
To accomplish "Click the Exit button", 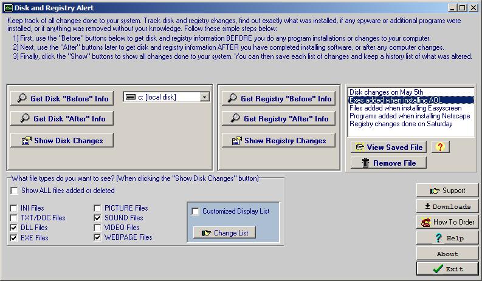I will [447, 269].
